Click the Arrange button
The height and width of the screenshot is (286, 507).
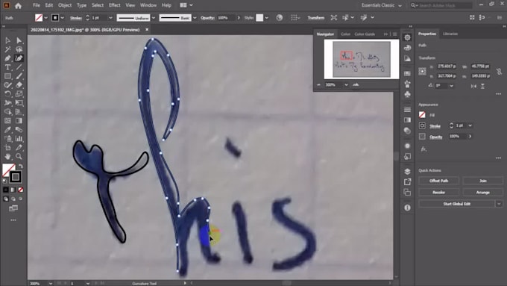click(x=482, y=193)
